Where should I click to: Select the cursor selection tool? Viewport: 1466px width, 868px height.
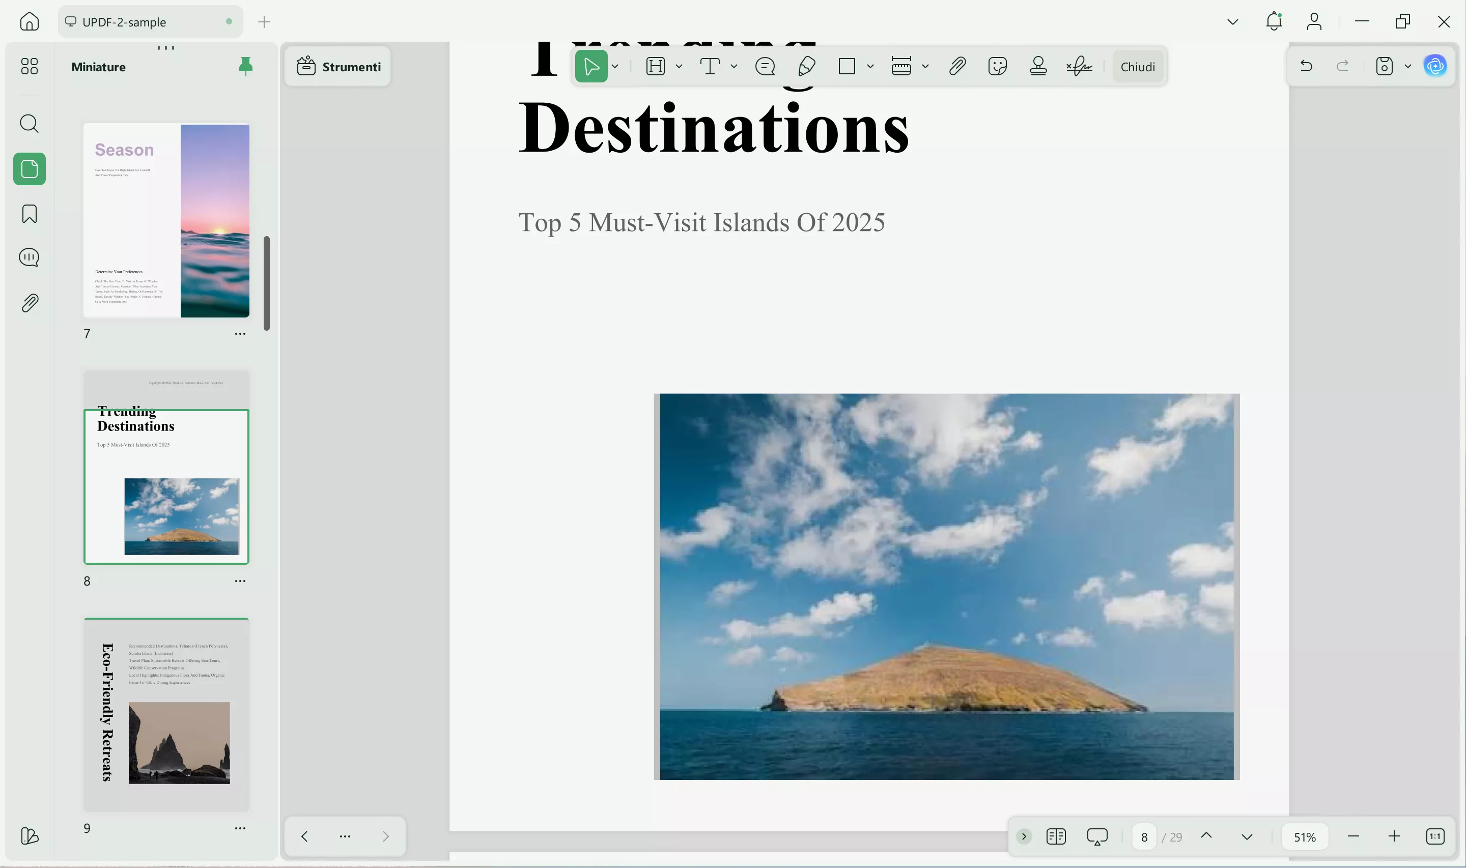point(591,66)
